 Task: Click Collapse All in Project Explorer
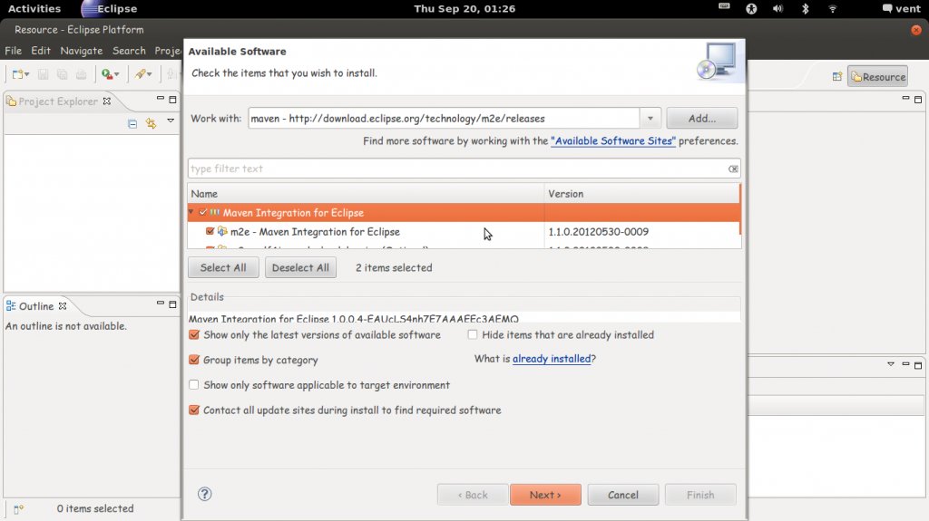[x=132, y=123]
